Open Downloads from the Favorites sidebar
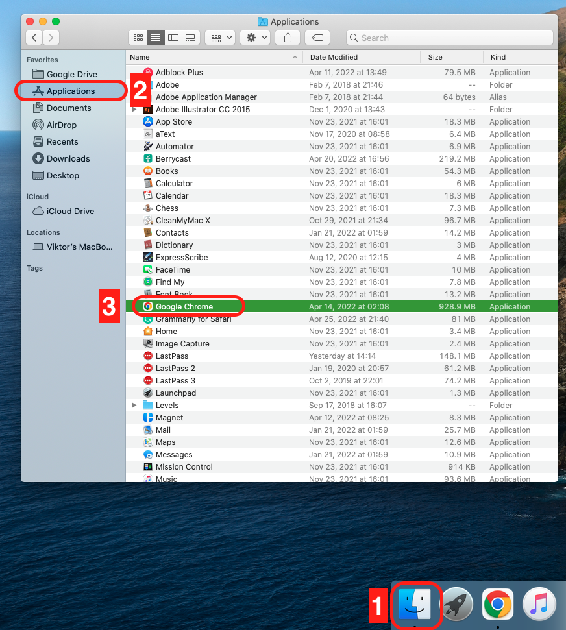 coord(68,158)
